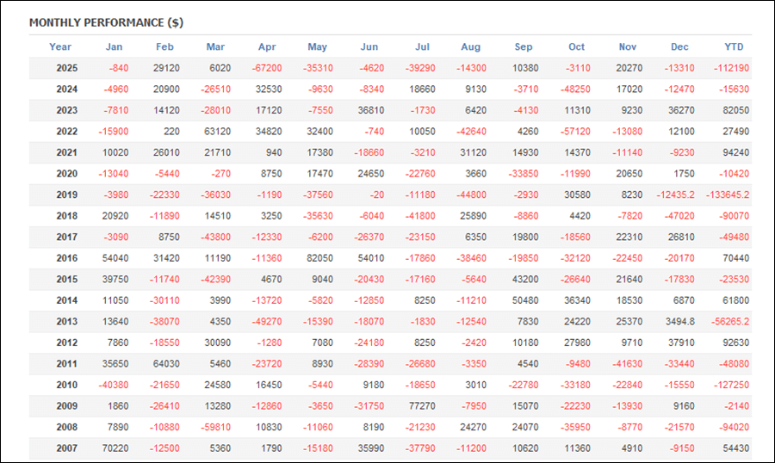Select the 2025 Apr value -67200

[266, 68]
